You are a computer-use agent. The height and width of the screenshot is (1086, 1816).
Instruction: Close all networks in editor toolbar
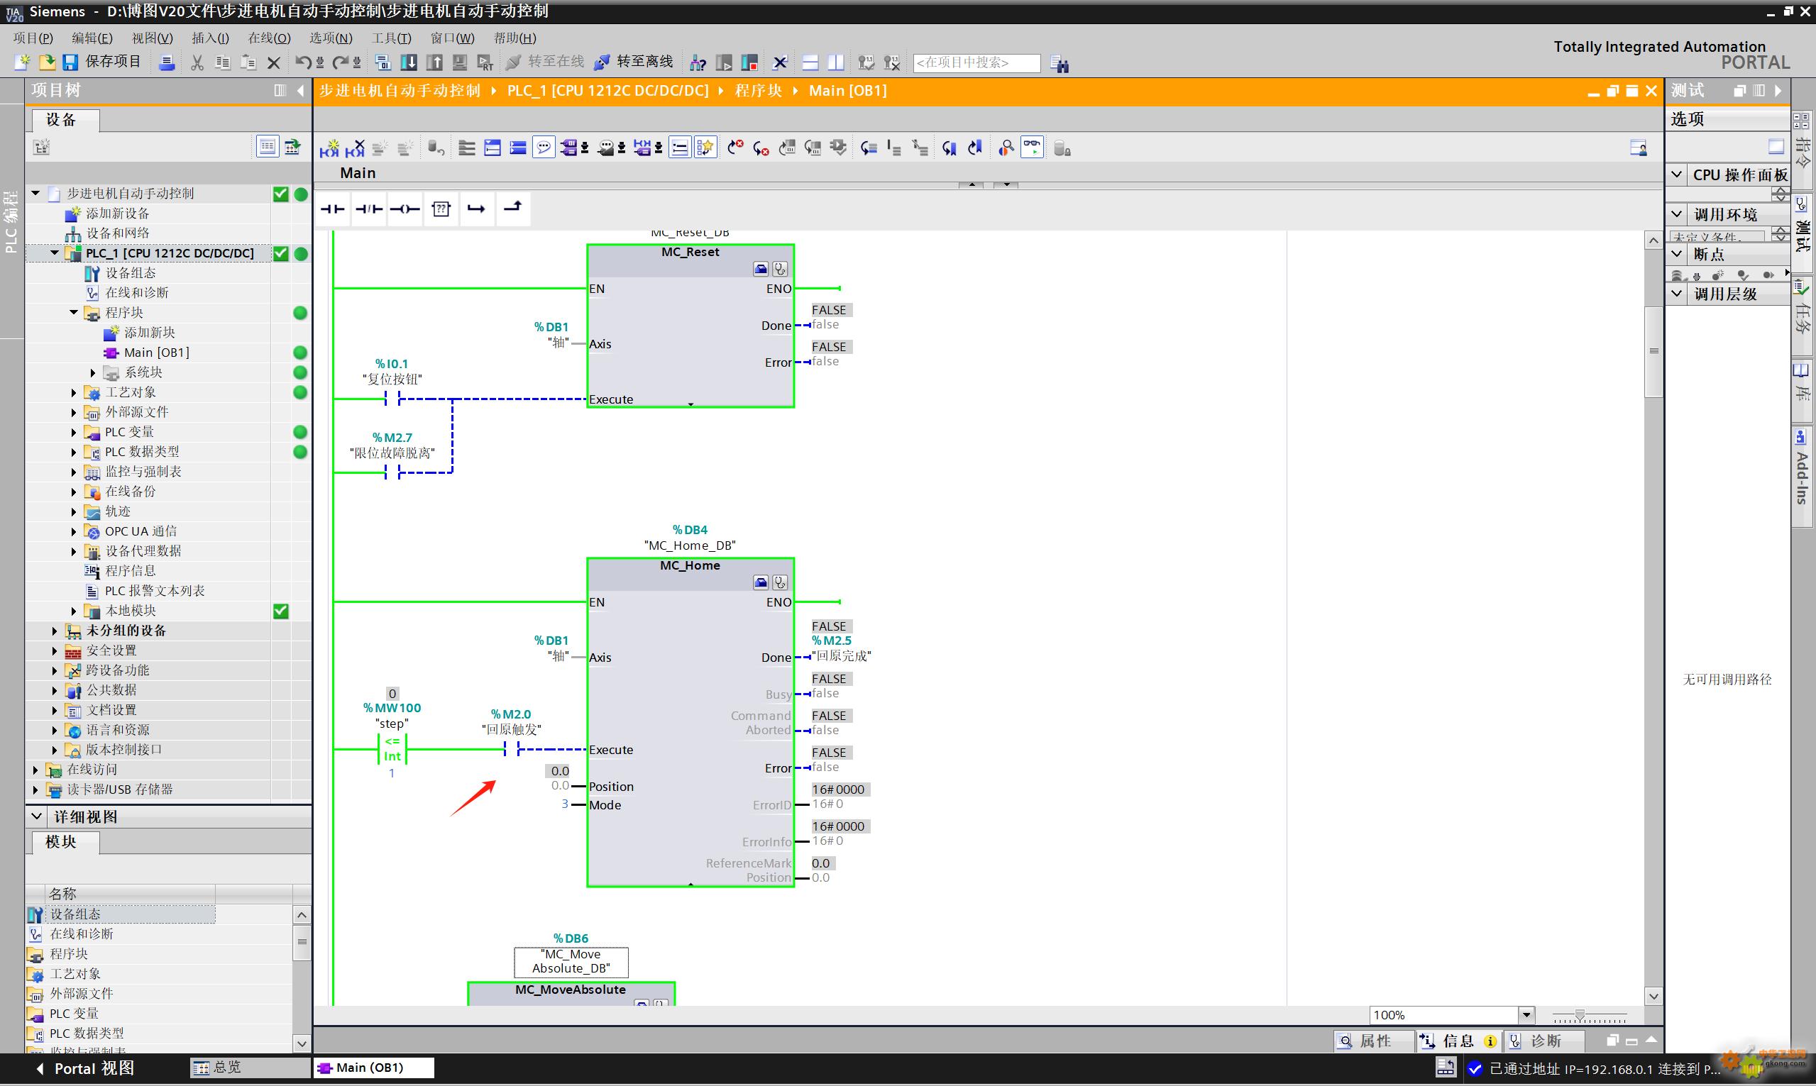point(518,148)
